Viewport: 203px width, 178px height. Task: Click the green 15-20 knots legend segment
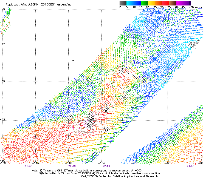(144, 3)
